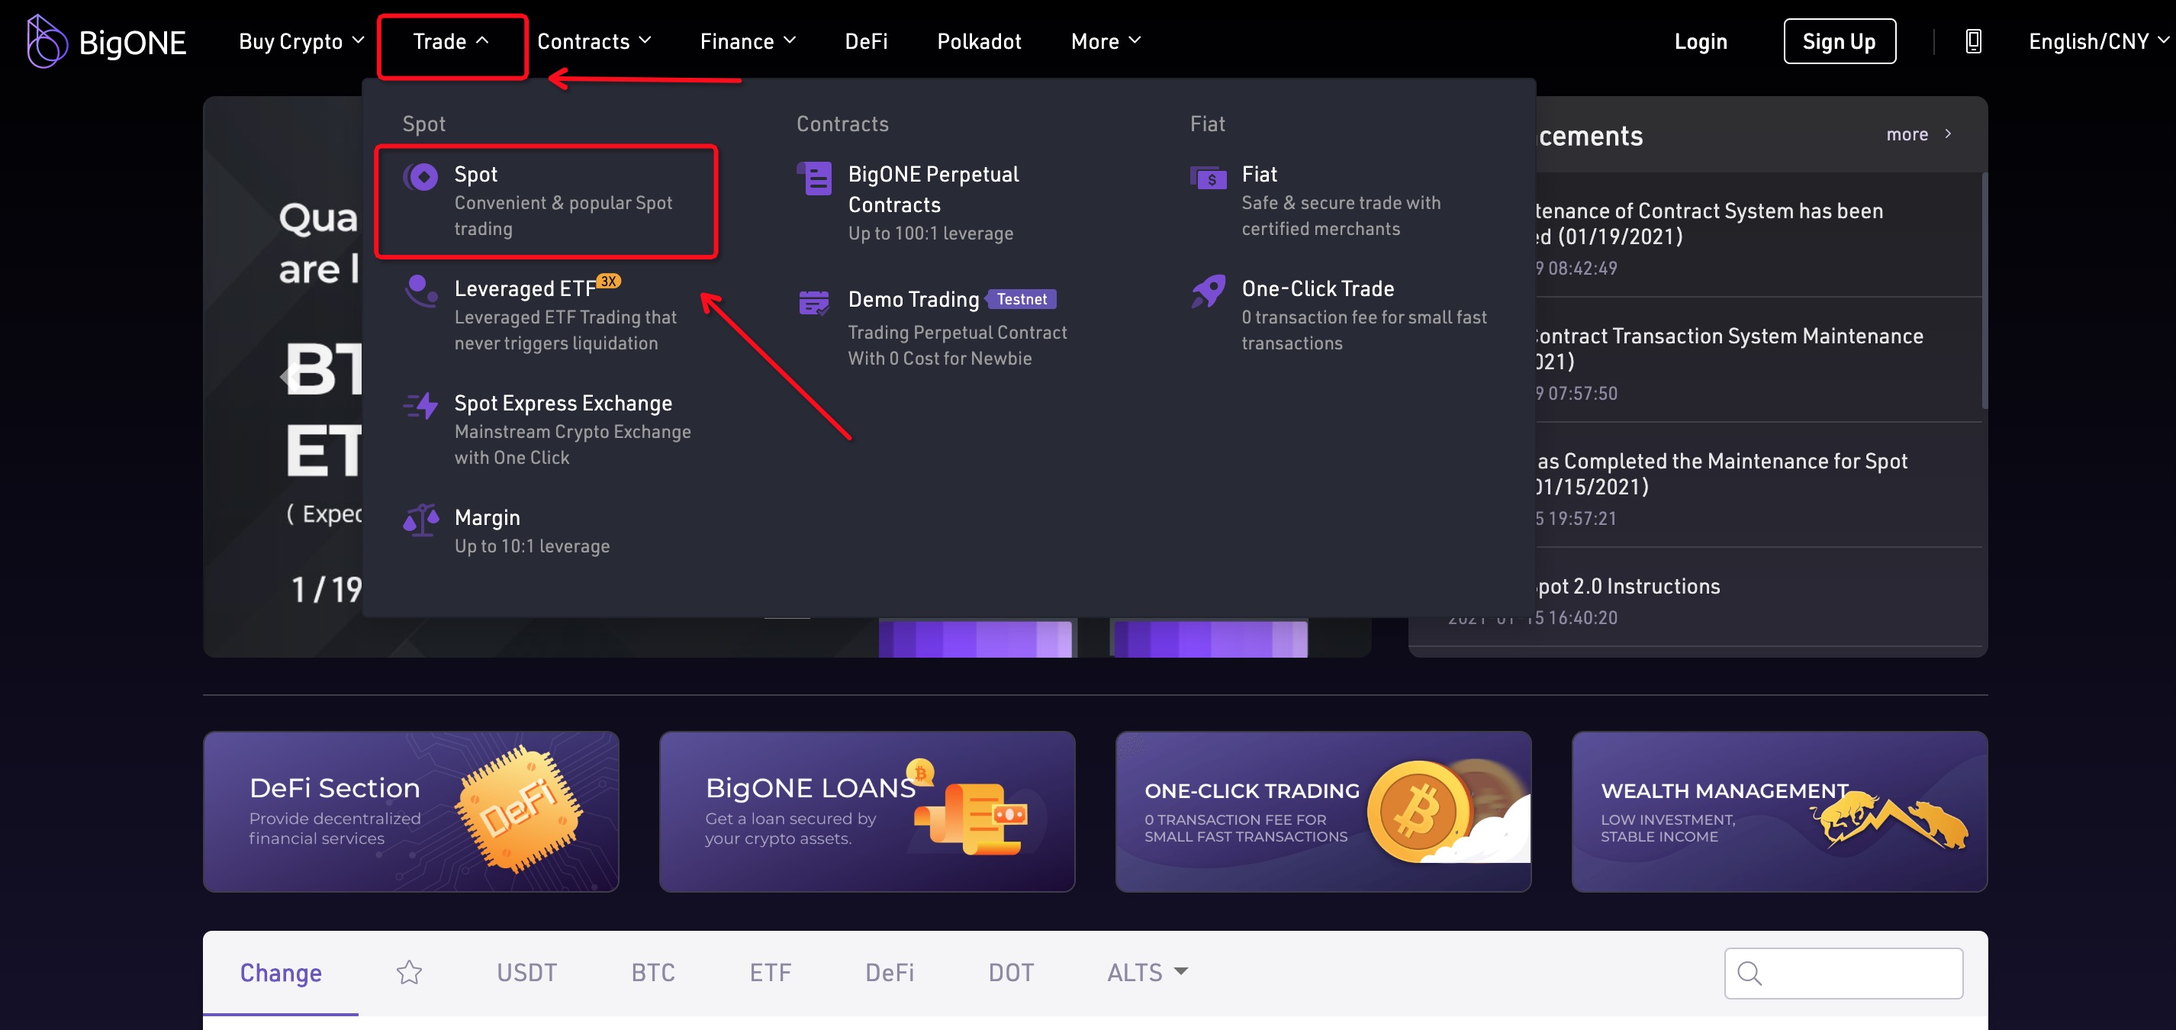Click the Demo Trading calendar icon
This screenshot has height=1030, width=2176.
pyautogui.click(x=814, y=301)
